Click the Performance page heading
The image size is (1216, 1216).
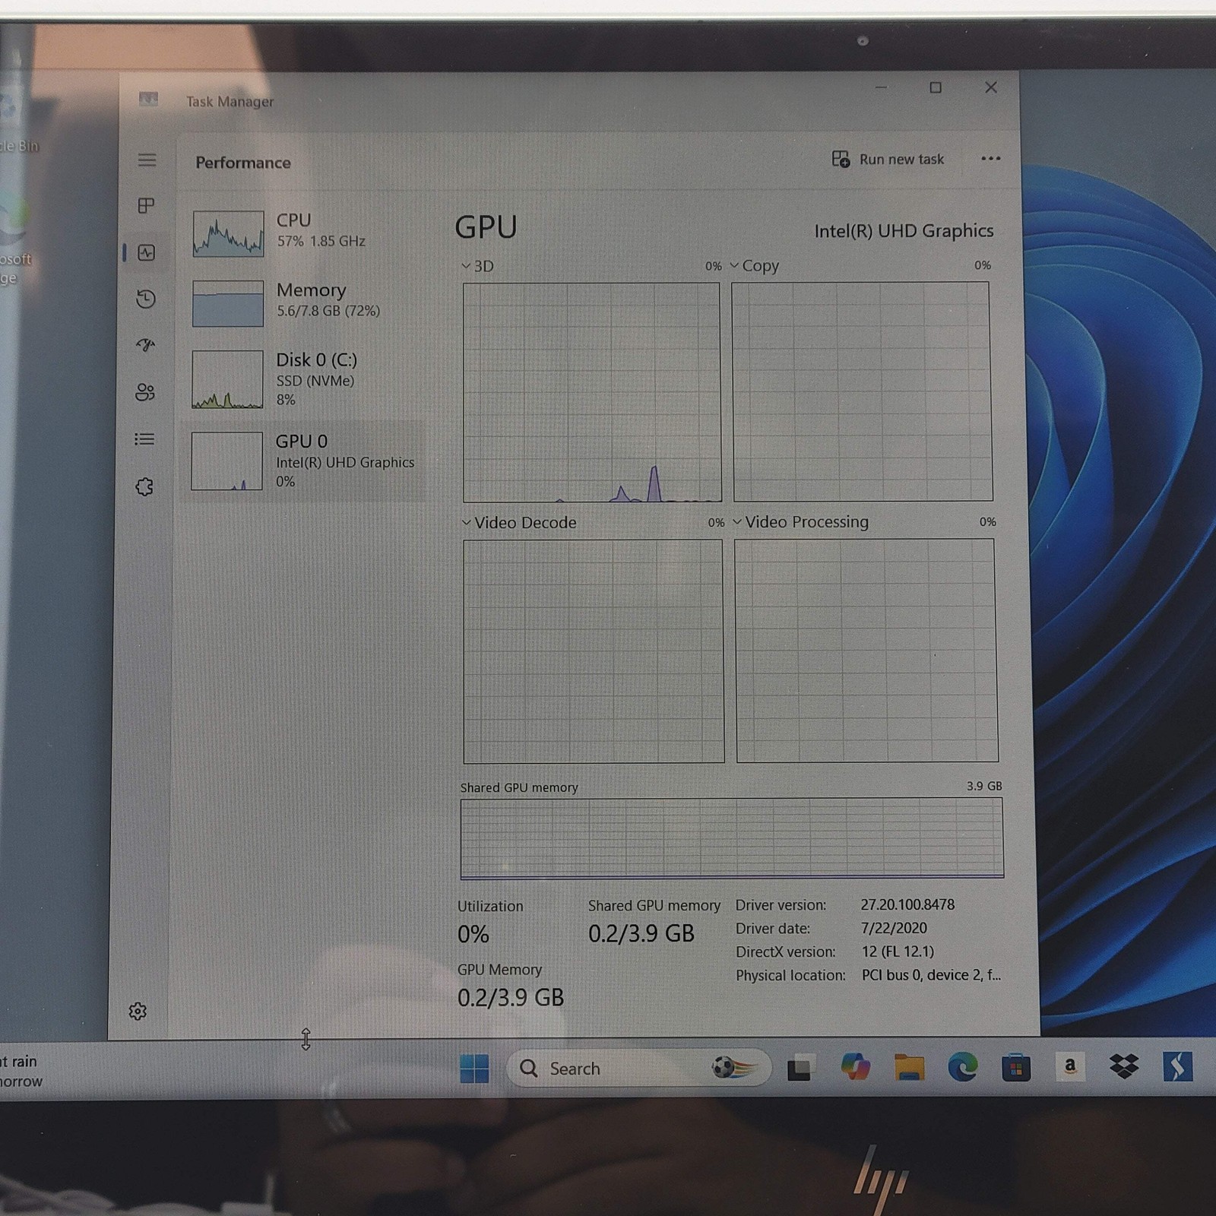243,163
